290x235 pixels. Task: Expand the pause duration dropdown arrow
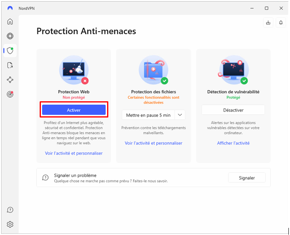(x=180, y=115)
